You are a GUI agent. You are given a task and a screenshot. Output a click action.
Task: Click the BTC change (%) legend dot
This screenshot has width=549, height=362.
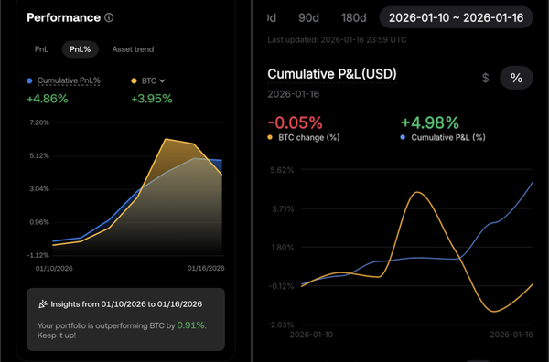270,137
